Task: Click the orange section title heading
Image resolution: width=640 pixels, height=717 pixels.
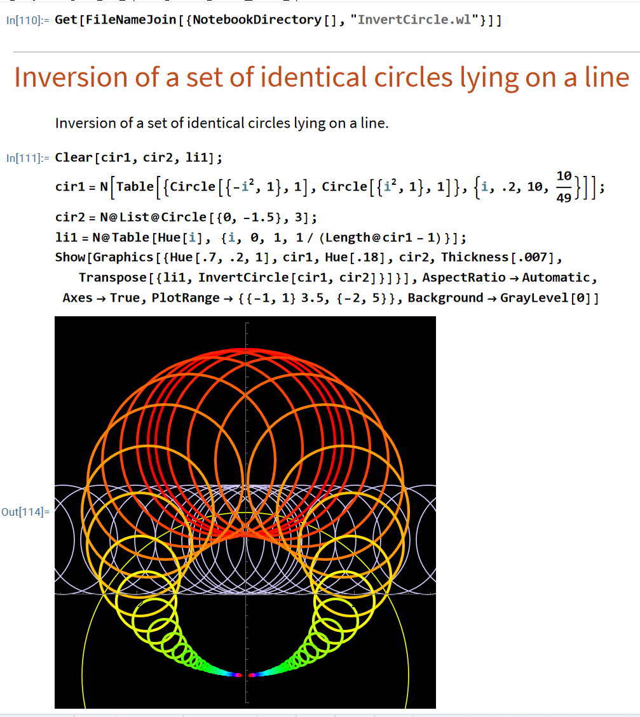Action: coord(321,77)
